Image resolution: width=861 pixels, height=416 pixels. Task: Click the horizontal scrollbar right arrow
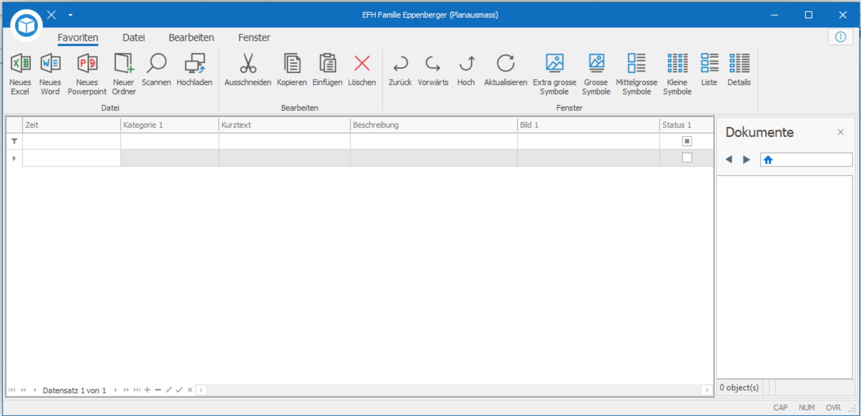(707, 390)
